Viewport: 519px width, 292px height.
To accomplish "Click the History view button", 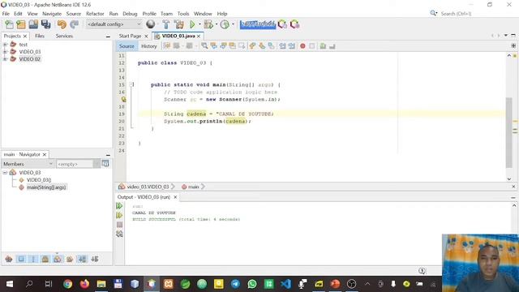I will (149, 46).
